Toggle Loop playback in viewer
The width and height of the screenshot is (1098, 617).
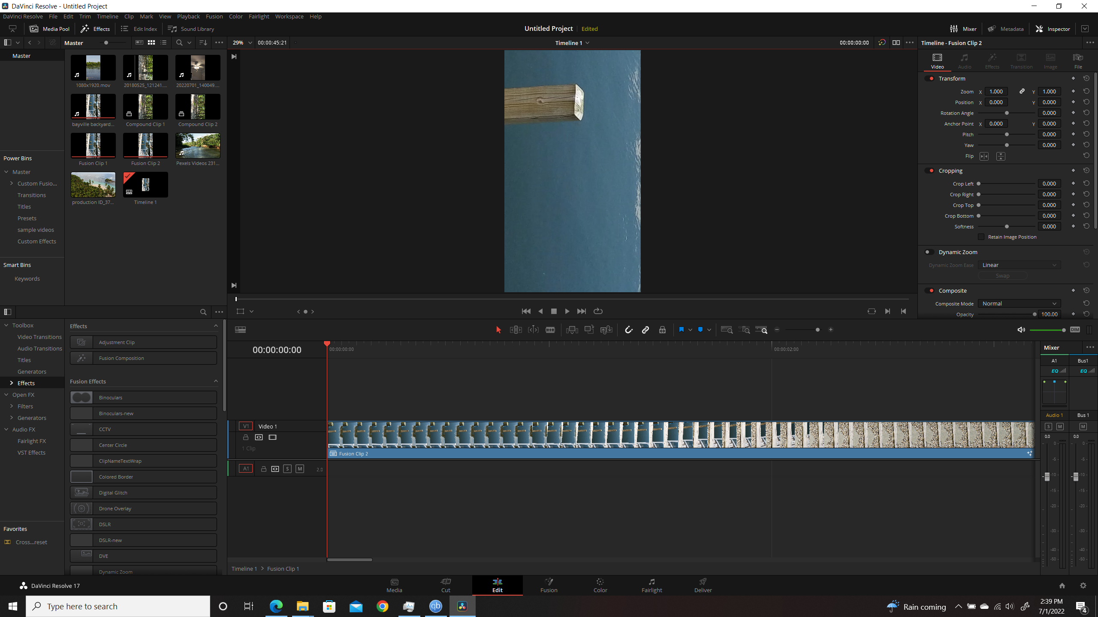tap(598, 311)
